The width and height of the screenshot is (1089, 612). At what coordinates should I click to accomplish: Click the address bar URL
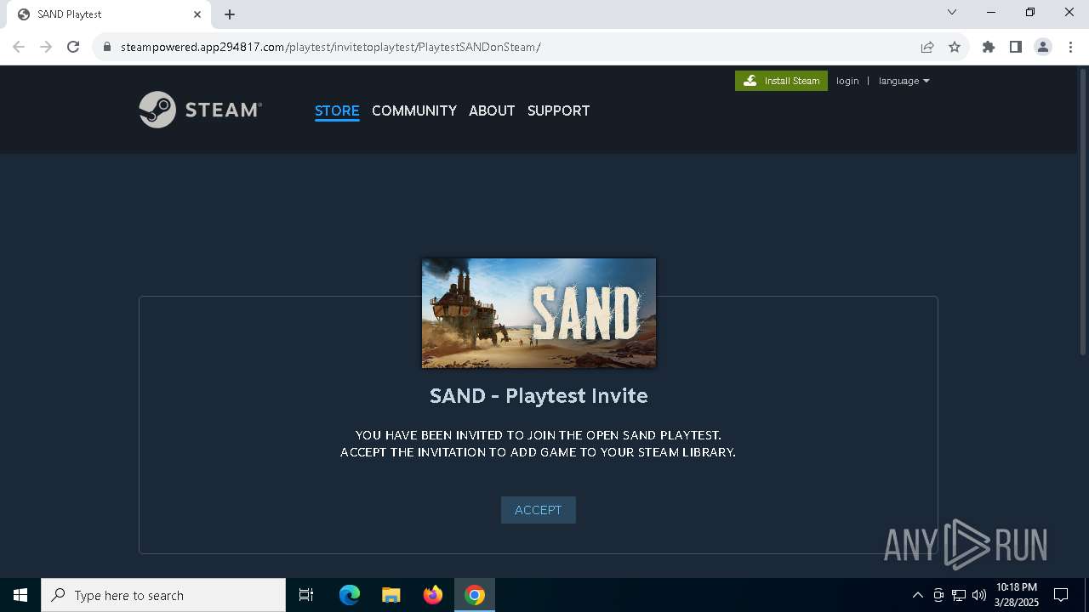click(x=331, y=47)
